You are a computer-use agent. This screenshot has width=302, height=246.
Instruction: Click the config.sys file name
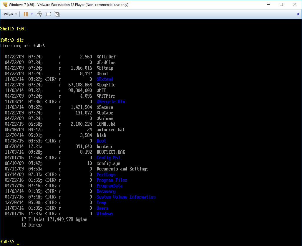[x=108, y=163]
